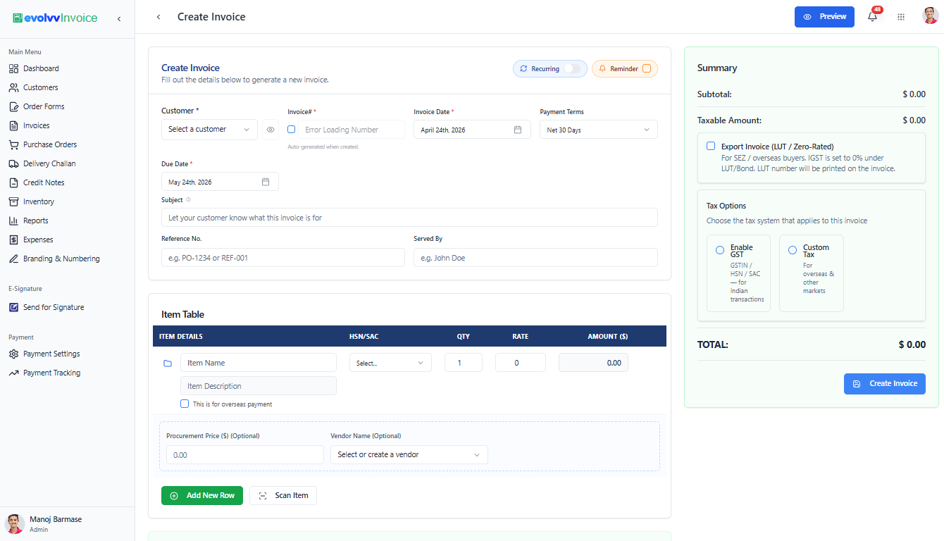Check Export Invoice (LUT / Zero-Rated)

[711, 146]
